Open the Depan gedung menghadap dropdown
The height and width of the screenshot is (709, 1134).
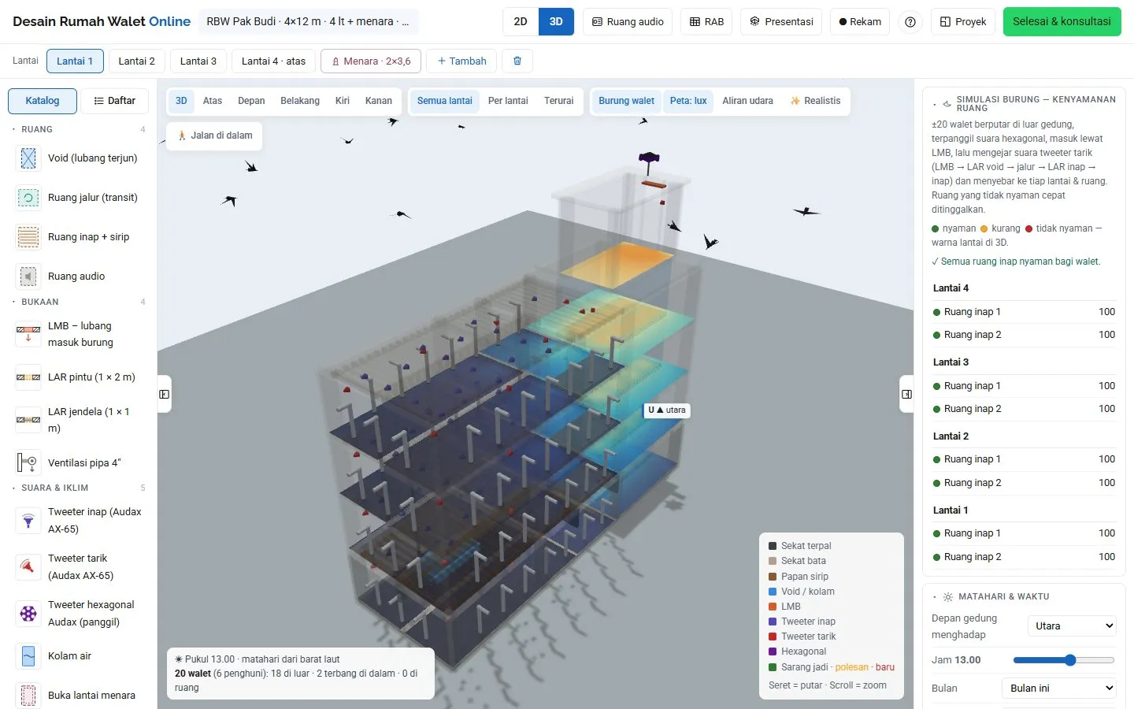coord(1073,626)
